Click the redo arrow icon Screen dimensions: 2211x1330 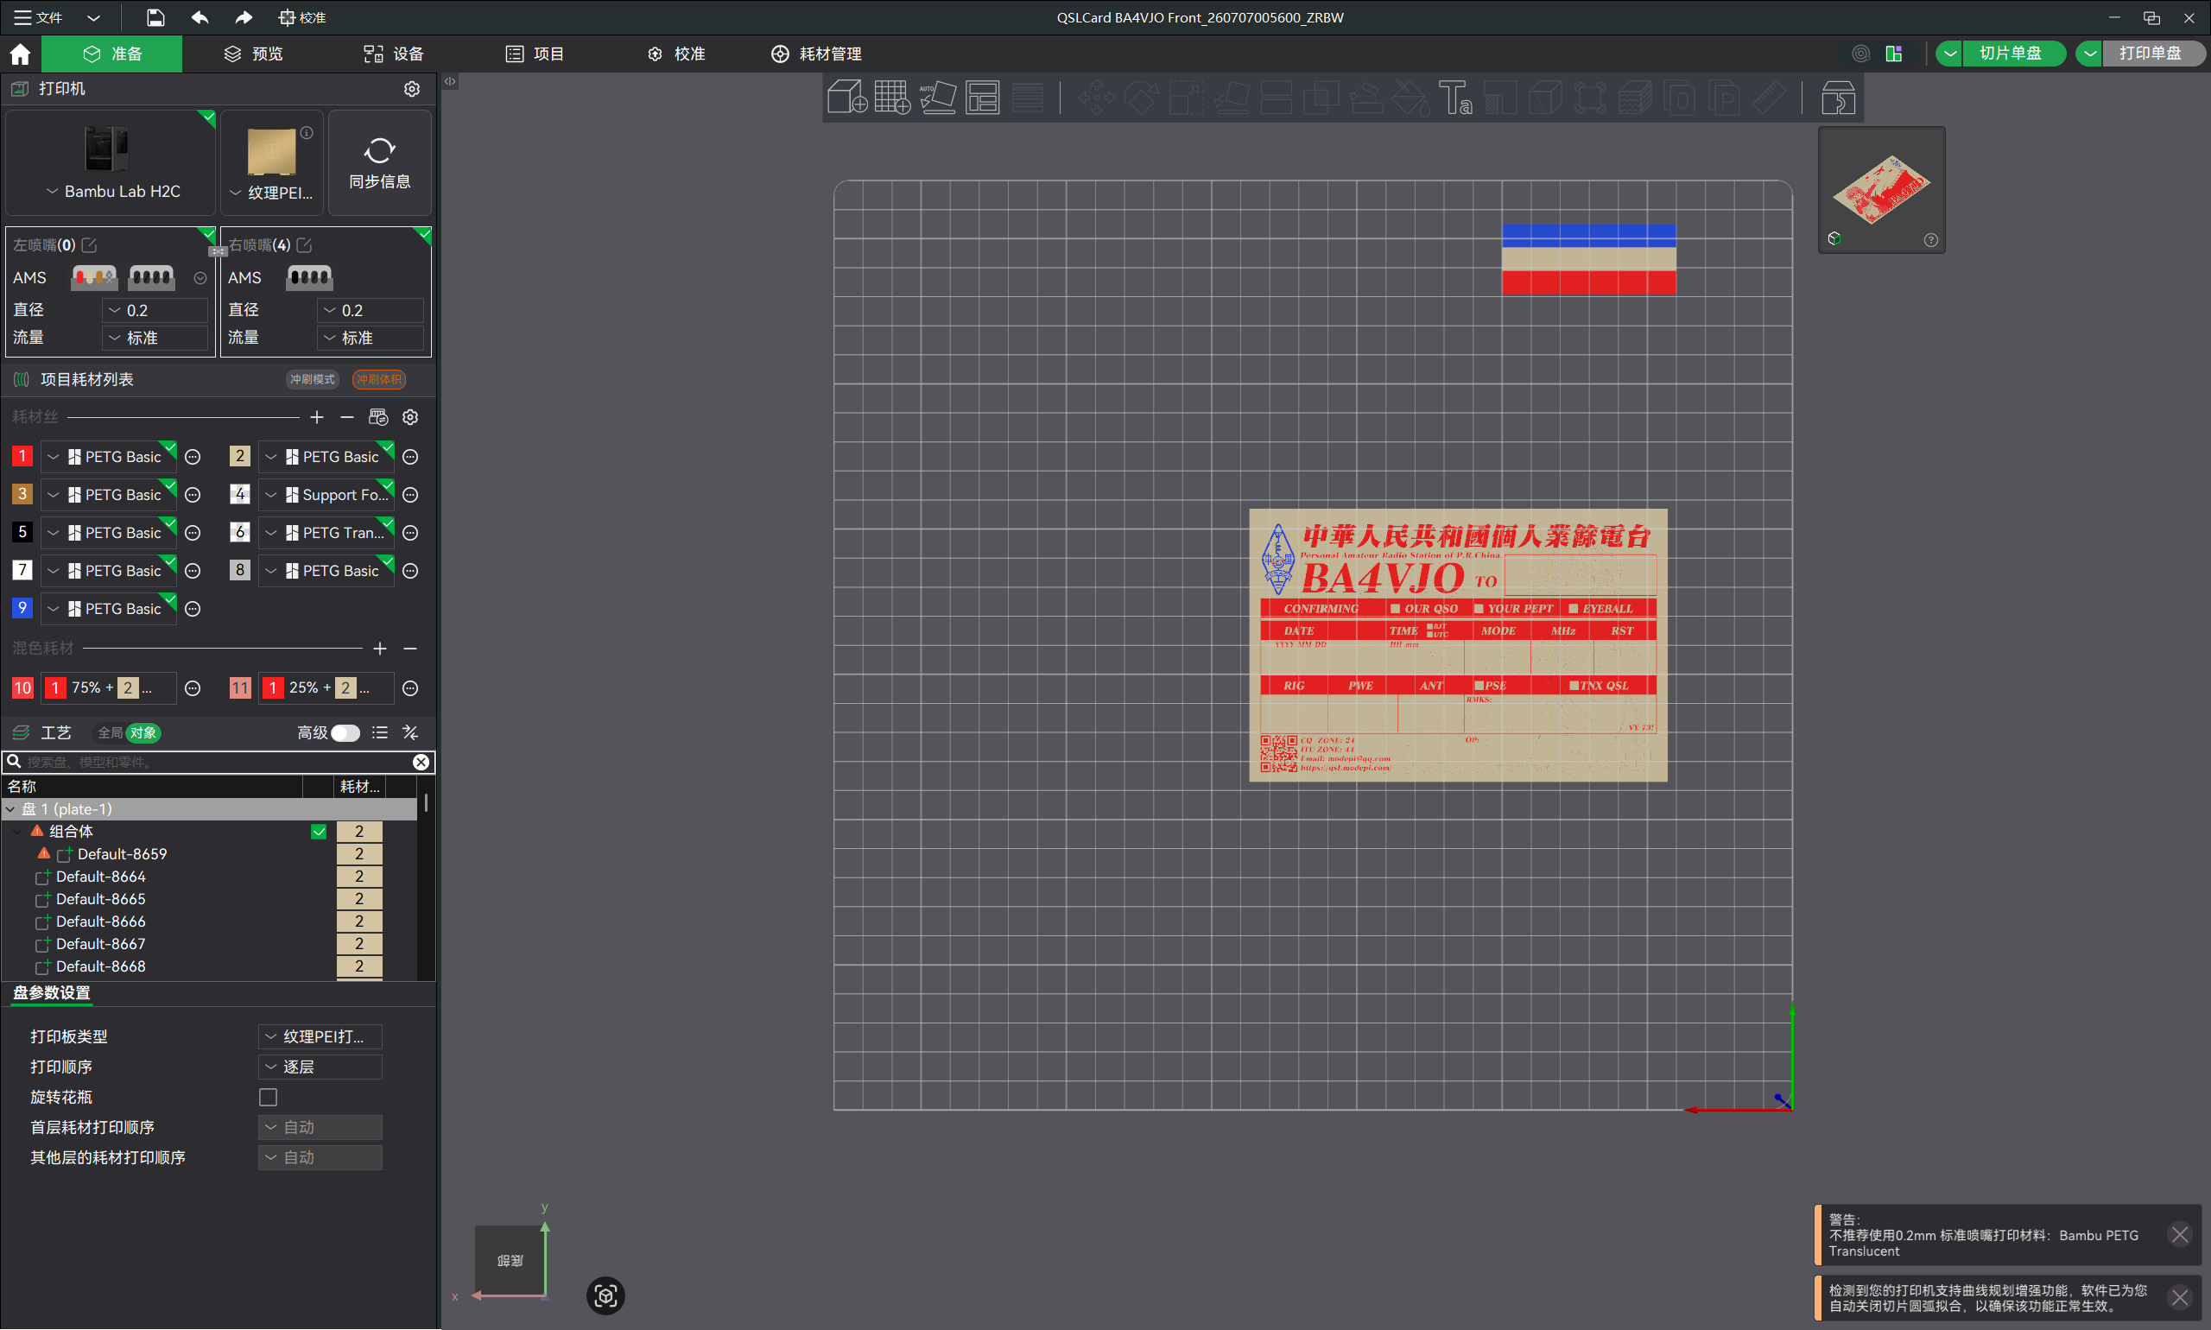point(244,17)
